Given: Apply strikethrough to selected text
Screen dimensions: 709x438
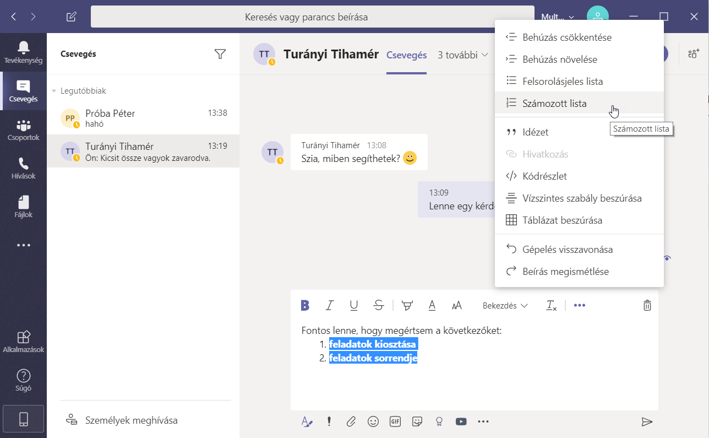Looking at the screenshot, I should (x=379, y=305).
